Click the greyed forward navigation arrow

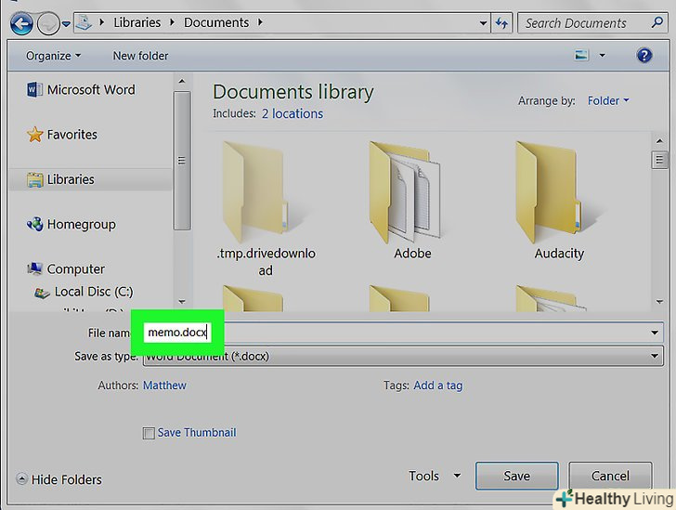tap(48, 23)
